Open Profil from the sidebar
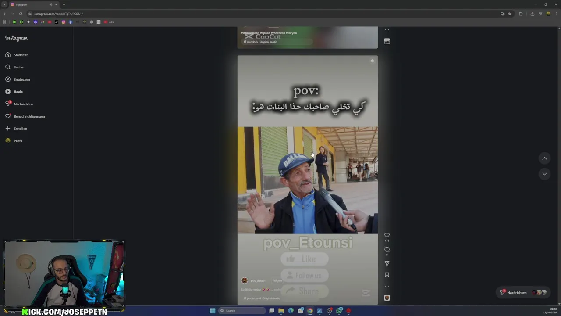 point(14,141)
